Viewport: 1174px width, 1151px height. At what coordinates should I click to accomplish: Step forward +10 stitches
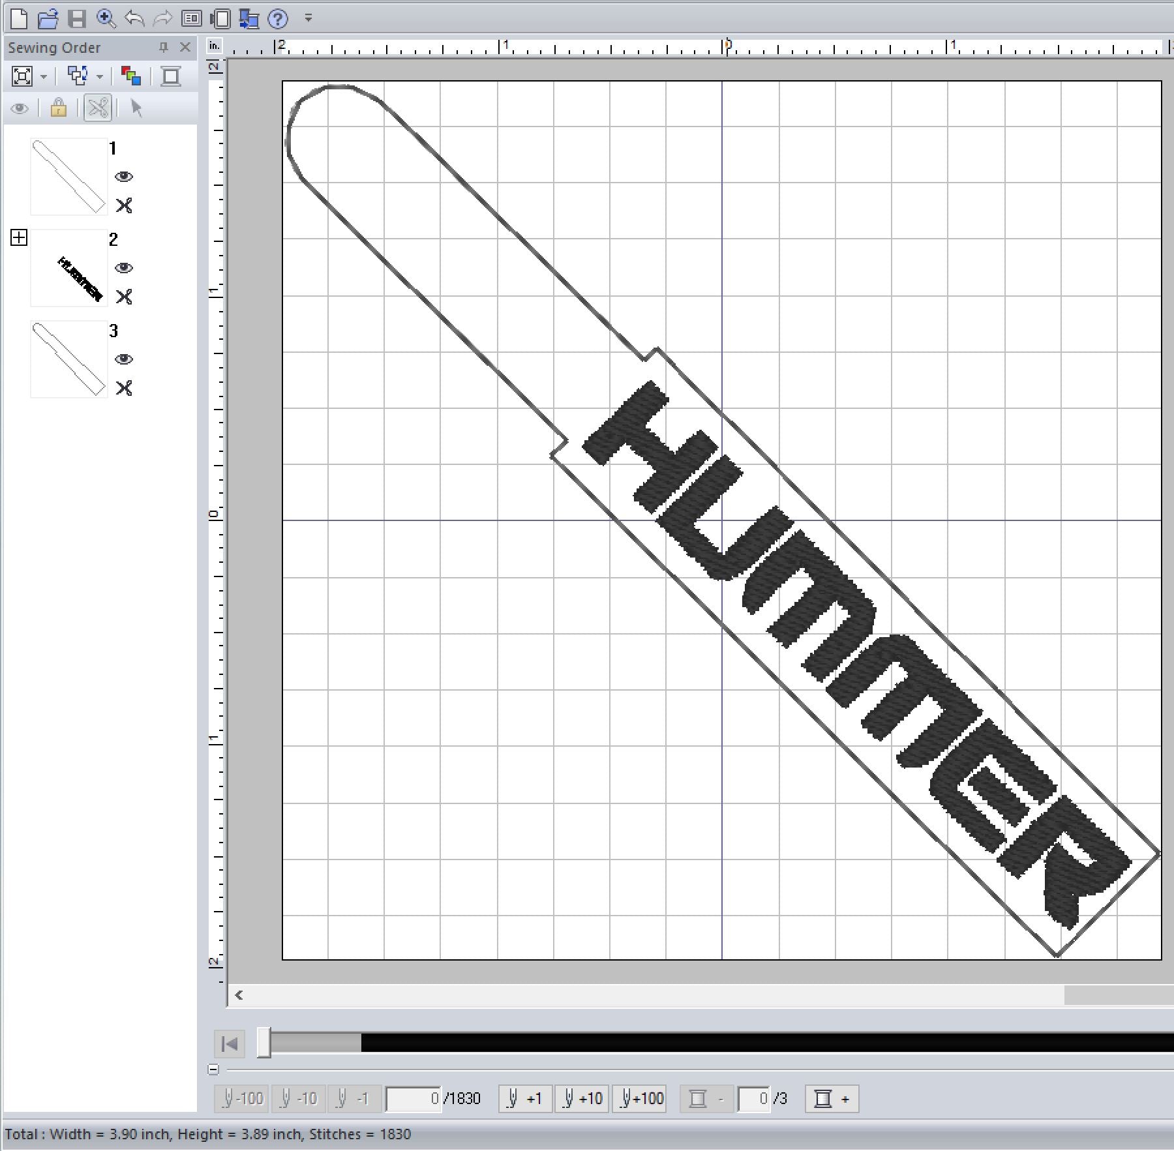[x=582, y=1099]
